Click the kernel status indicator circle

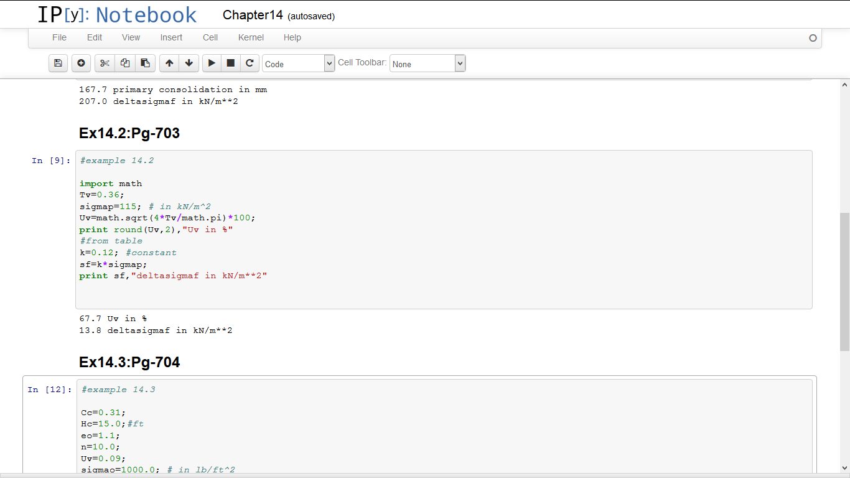(813, 38)
